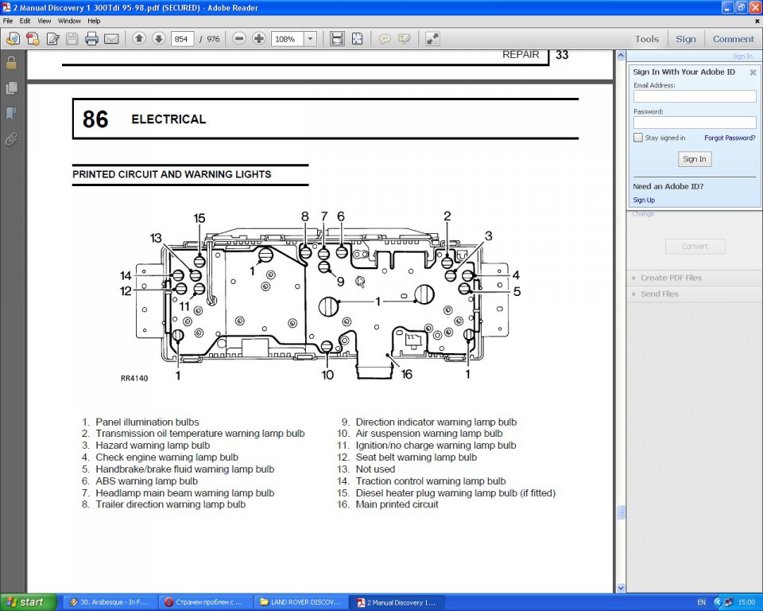Click the EN language indicator in tray

click(701, 602)
